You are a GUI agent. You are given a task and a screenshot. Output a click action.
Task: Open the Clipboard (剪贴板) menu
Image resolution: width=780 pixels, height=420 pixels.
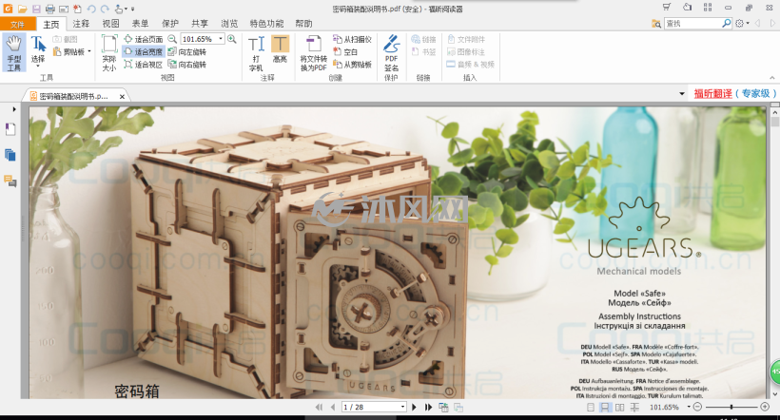pyautogui.click(x=72, y=51)
